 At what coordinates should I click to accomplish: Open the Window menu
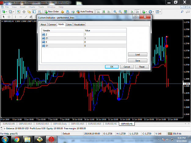[x=51, y=7]
